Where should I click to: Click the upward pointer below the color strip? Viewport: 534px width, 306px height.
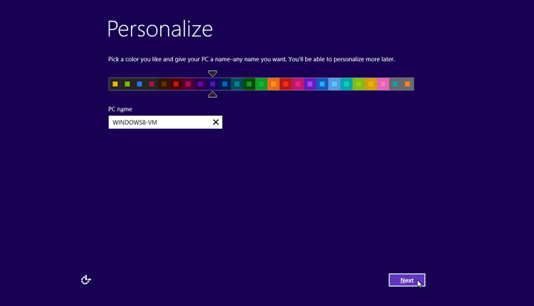point(212,94)
